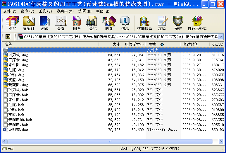Click the 添加 (Add) toolbar icon
The height and width of the screenshot is (153, 226).
12,23
